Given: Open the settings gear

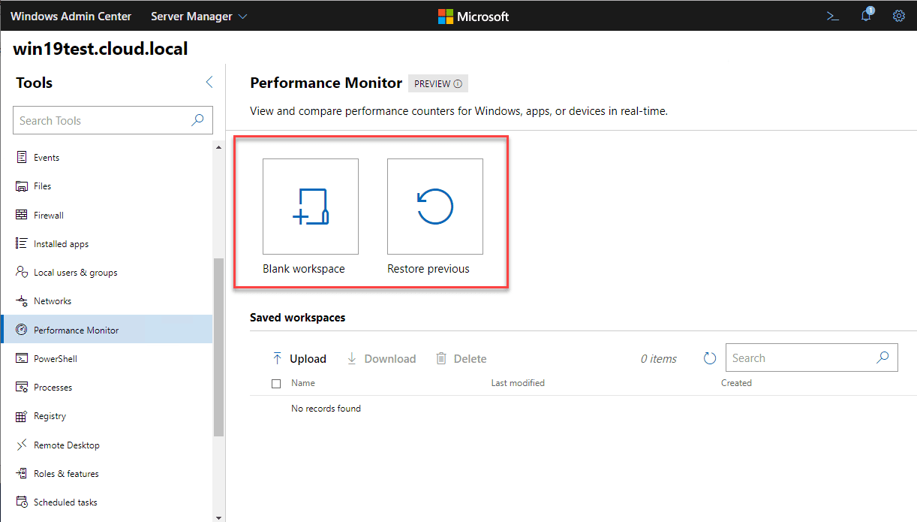Looking at the screenshot, I should click(x=898, y=16).
